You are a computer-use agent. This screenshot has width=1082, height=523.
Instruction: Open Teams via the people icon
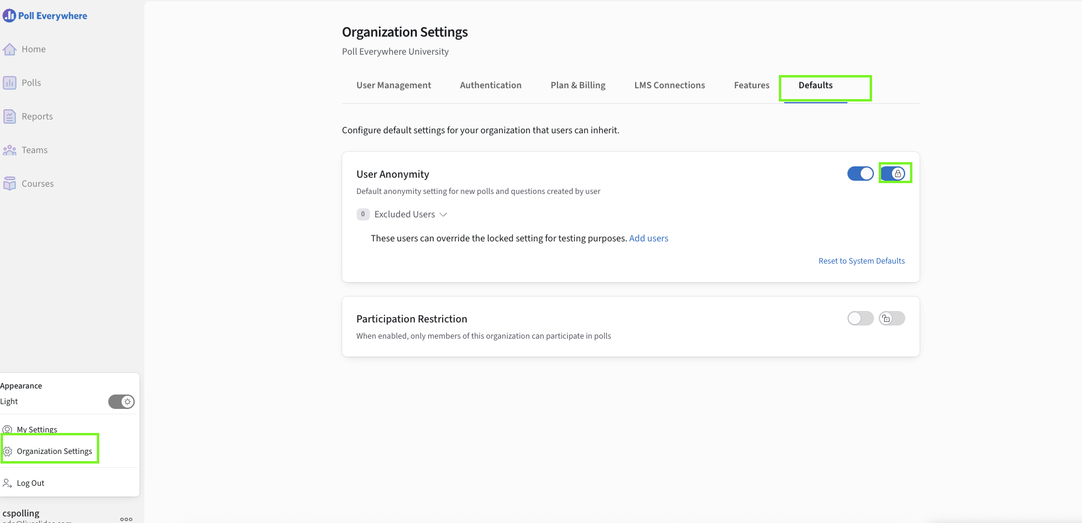point(10,150)
